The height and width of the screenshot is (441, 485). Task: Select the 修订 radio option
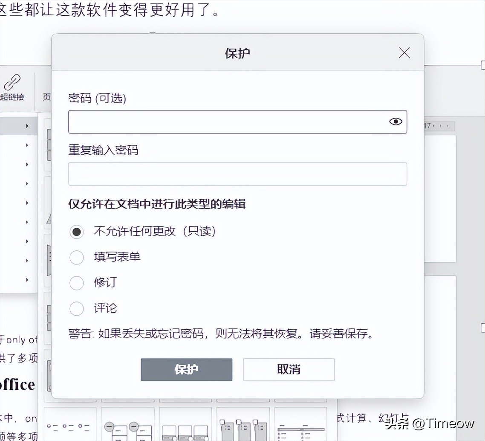click(x=77, y=283)
